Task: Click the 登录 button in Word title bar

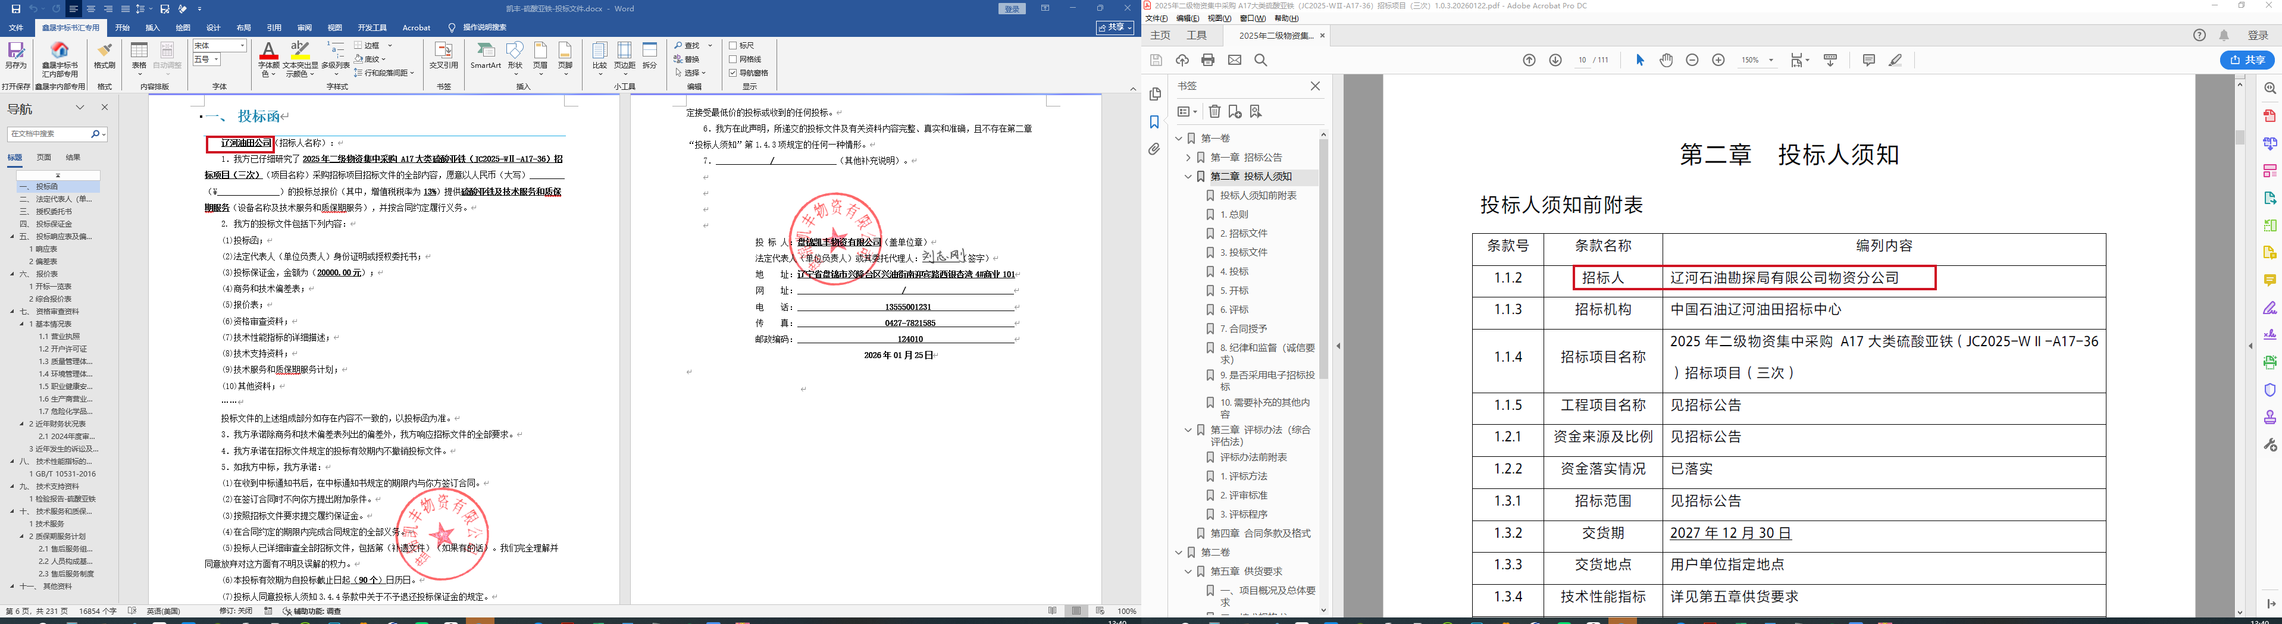Action: 1013,9
